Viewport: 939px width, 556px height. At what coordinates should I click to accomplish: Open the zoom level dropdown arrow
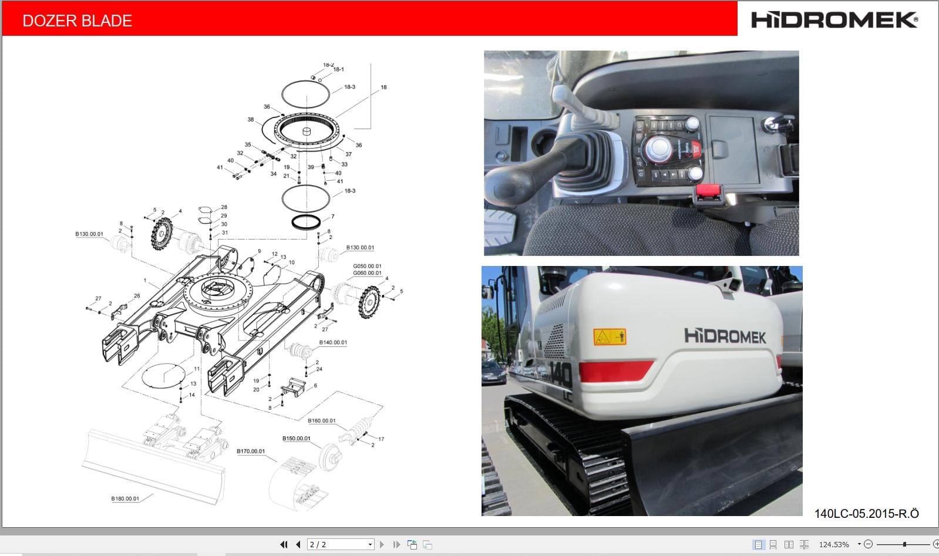pos(859,544)
